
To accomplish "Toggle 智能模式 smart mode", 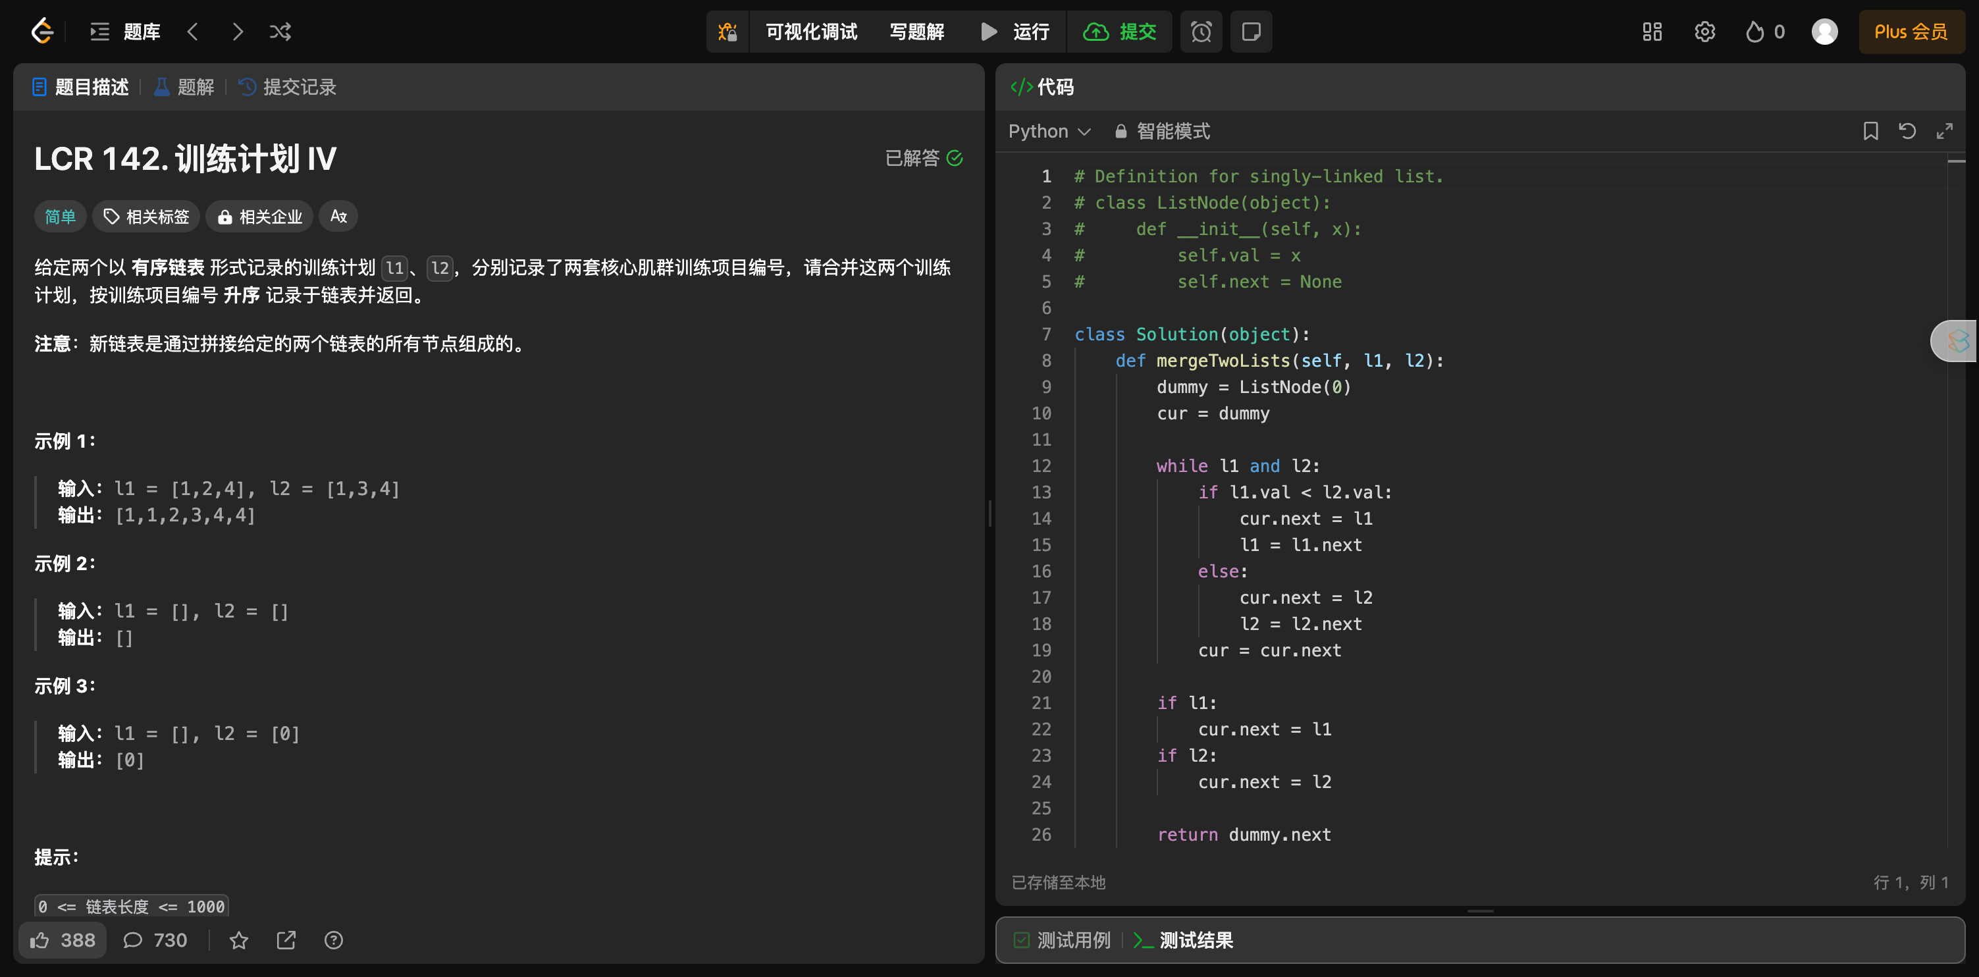I will 1161,132.
